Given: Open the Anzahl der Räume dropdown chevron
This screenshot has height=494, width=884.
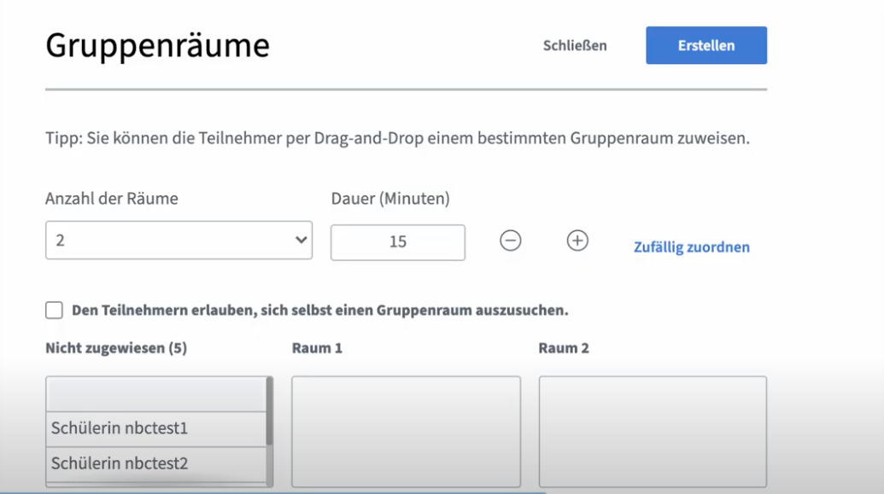Looking at the screenshot, I should point(301,241).
